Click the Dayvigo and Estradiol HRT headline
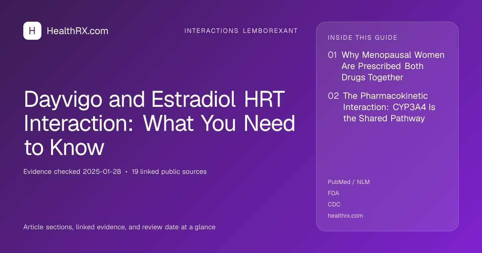482x253 pixels. click(160, 124)
